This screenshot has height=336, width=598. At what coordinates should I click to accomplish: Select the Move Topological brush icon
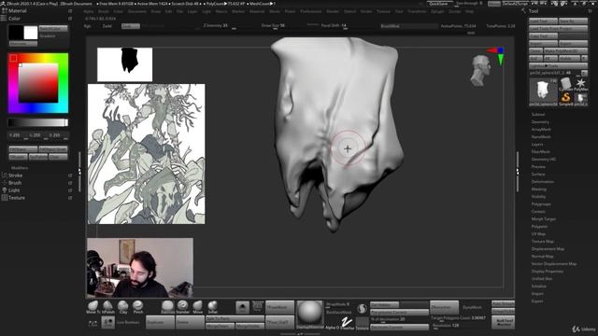point(93,306)
